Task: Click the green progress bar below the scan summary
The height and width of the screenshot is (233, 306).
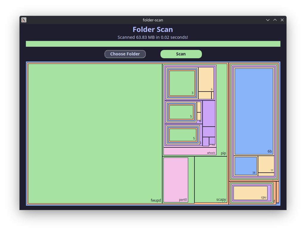Action: tap(153, 44)
